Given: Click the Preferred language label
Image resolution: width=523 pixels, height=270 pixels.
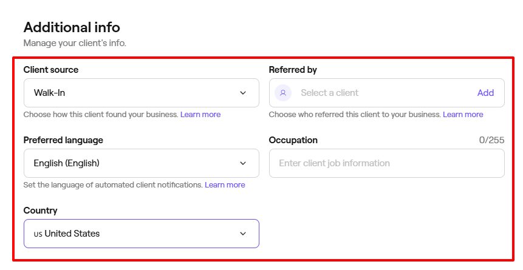Looking at the screenshot, I should pyautogui.click(x=63, y=140).
